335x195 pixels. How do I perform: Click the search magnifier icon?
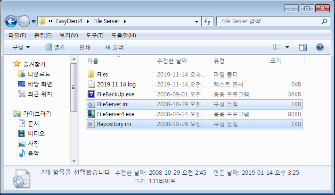coord(324,21)
